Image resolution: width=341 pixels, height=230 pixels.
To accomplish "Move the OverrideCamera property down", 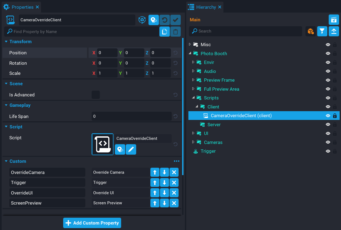I will (x=164, y=172).
